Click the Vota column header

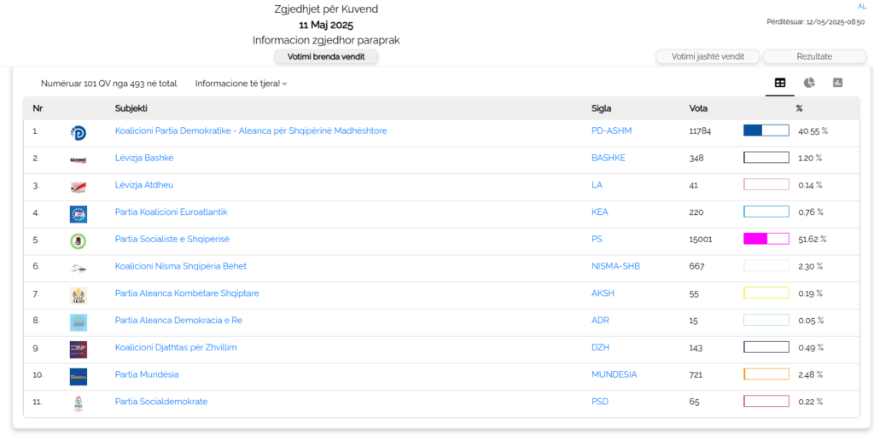tap(698, 108)
